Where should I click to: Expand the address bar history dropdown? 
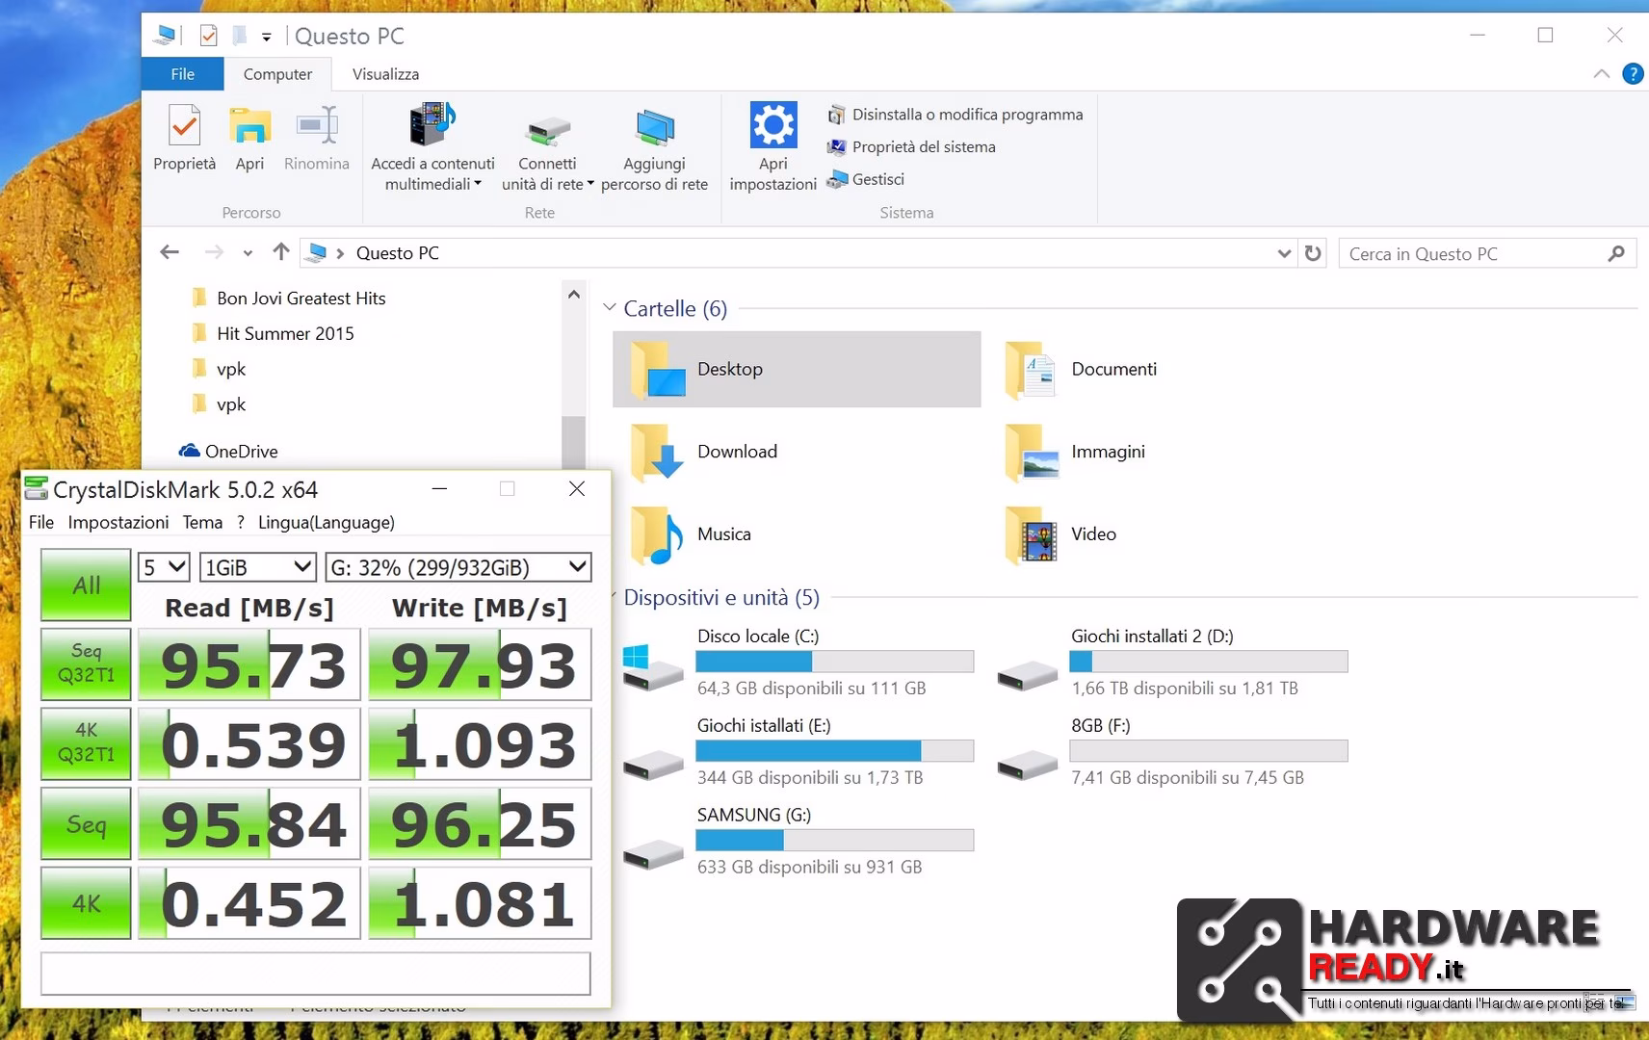tap(1284, 253)
